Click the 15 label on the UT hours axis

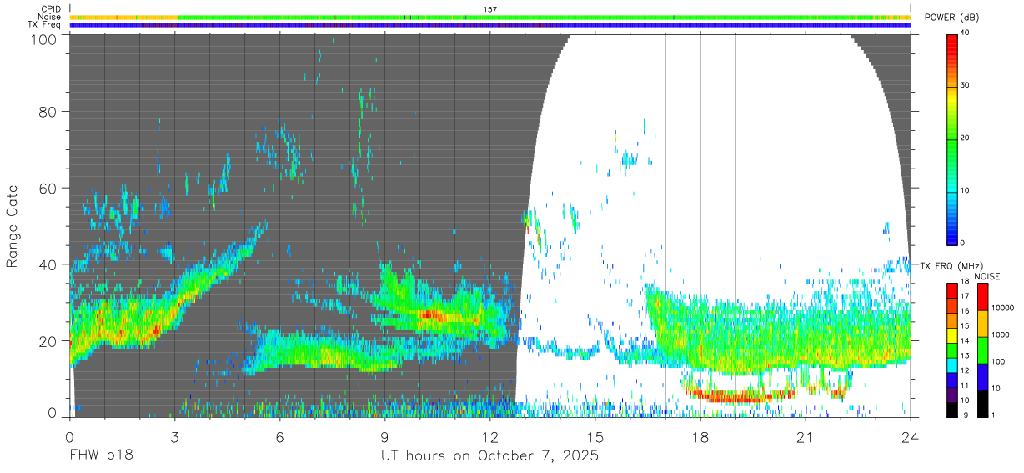coord(595,438)
